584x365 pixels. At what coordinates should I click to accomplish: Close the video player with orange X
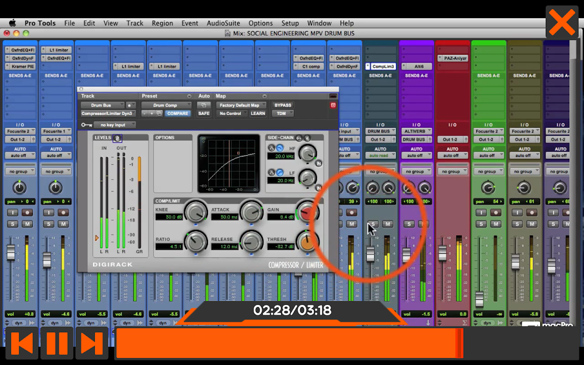tap(562, 22)
